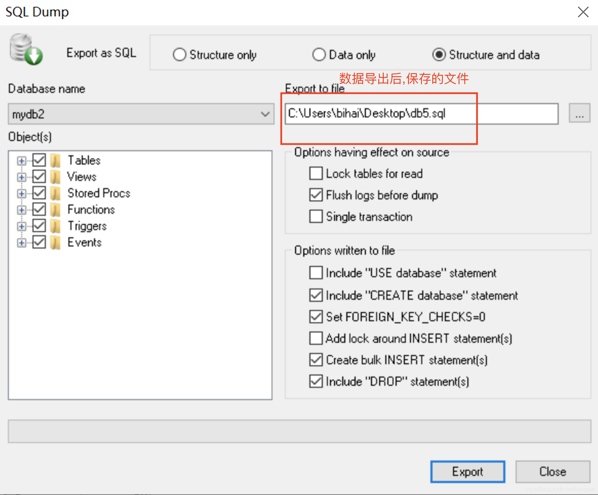Image resolution: width=598 pixels, height=495 pixels.
Task: Click the export progress bar
Action: click(x=300, y=431)
